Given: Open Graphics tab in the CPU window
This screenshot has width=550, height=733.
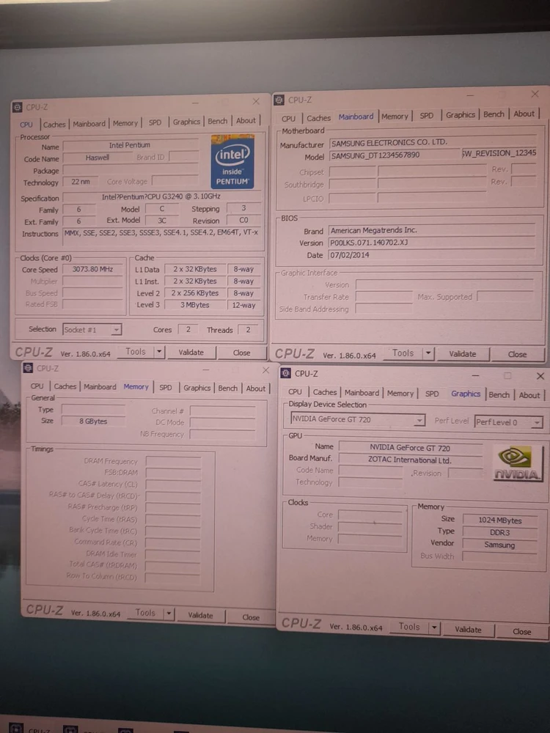Looking at the screenshot, I should pos(186,122).
